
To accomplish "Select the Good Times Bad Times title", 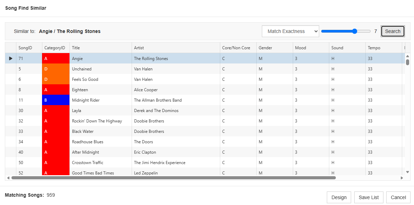I will pyautogui.click(x=101, y=172).
